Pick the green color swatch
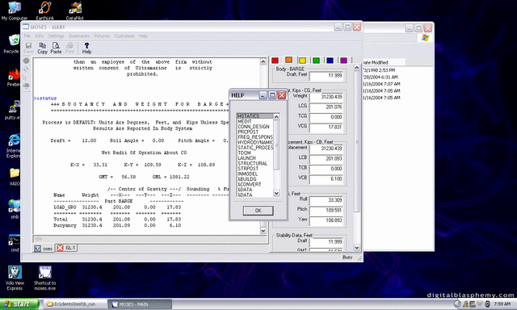The height and width of the screenshot is (310, 517). pyautogui.click(x=316, y=61)
